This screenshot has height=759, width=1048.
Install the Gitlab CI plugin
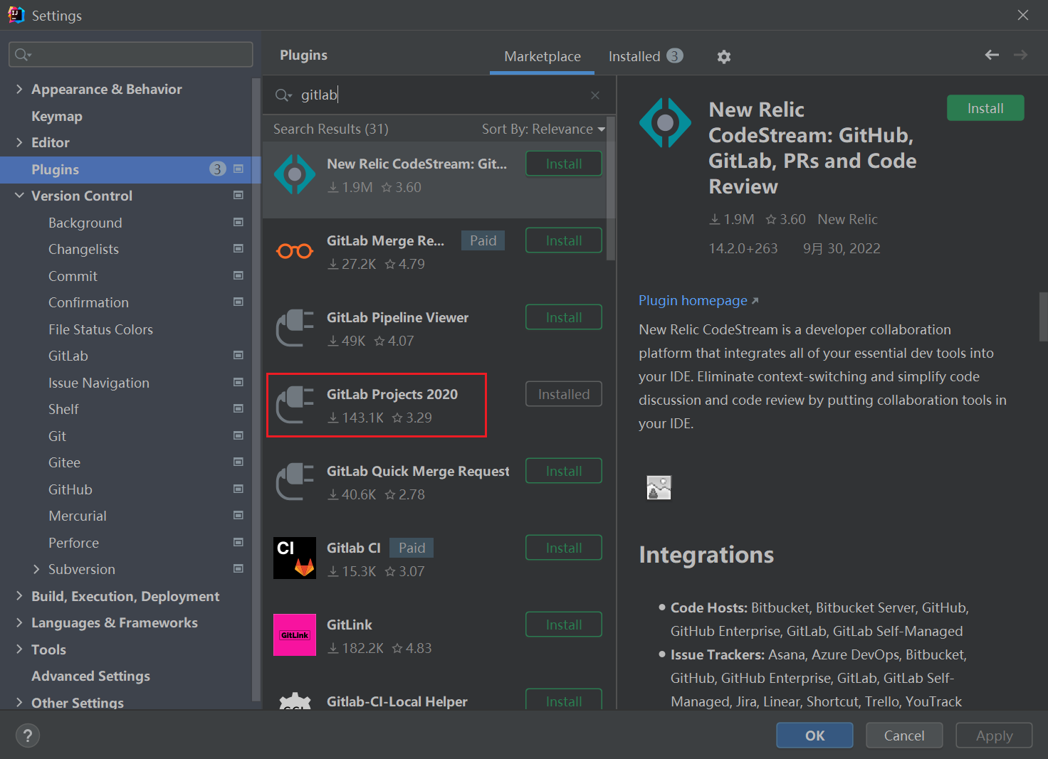tap(564, 548)
